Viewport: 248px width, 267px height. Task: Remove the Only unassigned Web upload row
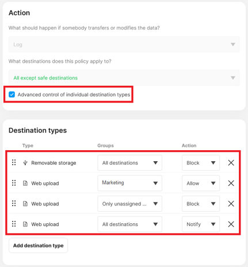(231, 204)
